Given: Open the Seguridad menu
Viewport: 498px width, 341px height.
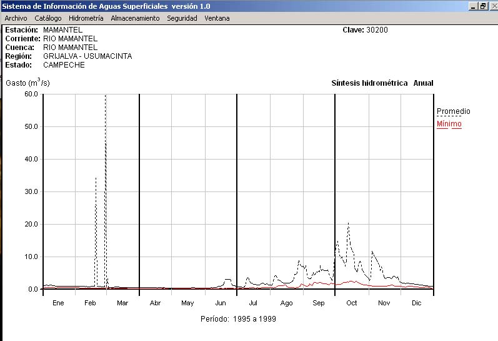Looking at the screenshot, I should (x=182, y=18).
